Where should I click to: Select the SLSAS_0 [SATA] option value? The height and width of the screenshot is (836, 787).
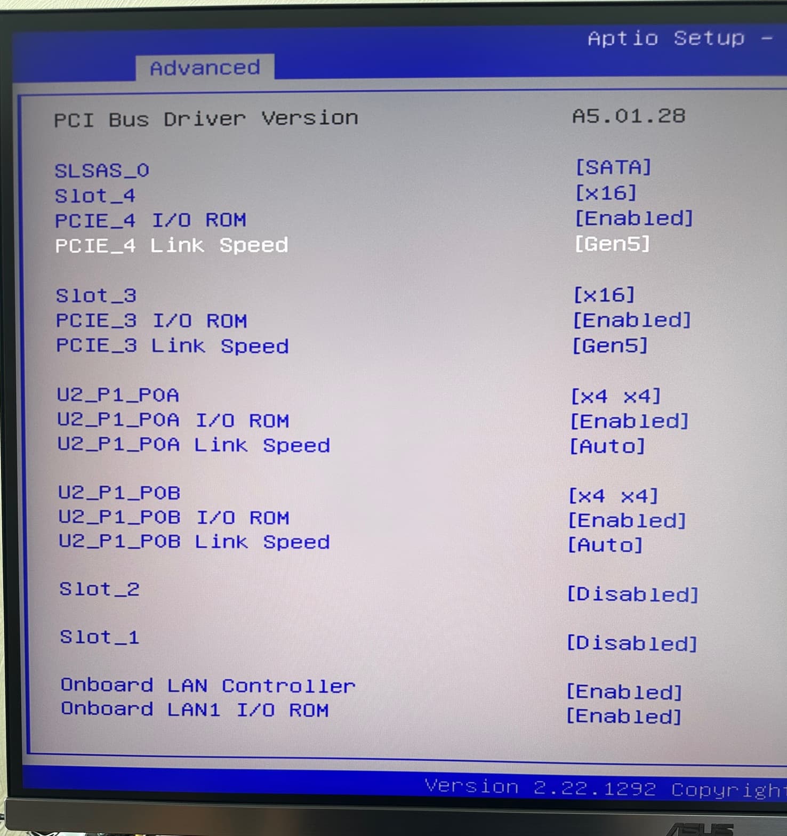pos(613,167)
